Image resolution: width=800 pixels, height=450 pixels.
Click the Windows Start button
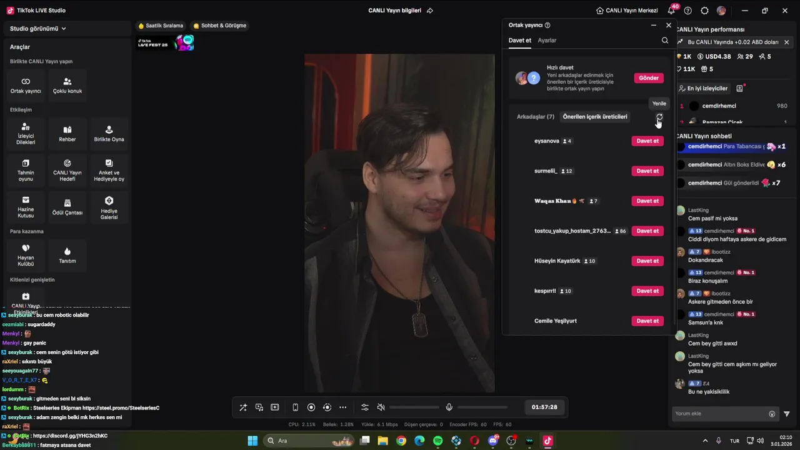(x=252, y=441)
